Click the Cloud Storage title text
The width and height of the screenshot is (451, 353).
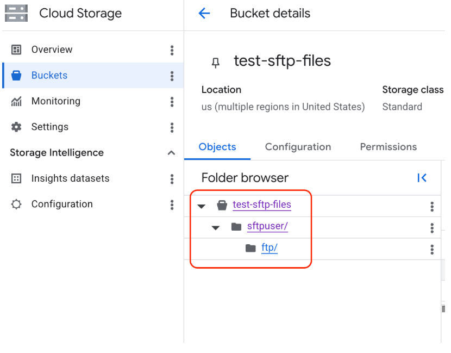[x=80, y=13]
